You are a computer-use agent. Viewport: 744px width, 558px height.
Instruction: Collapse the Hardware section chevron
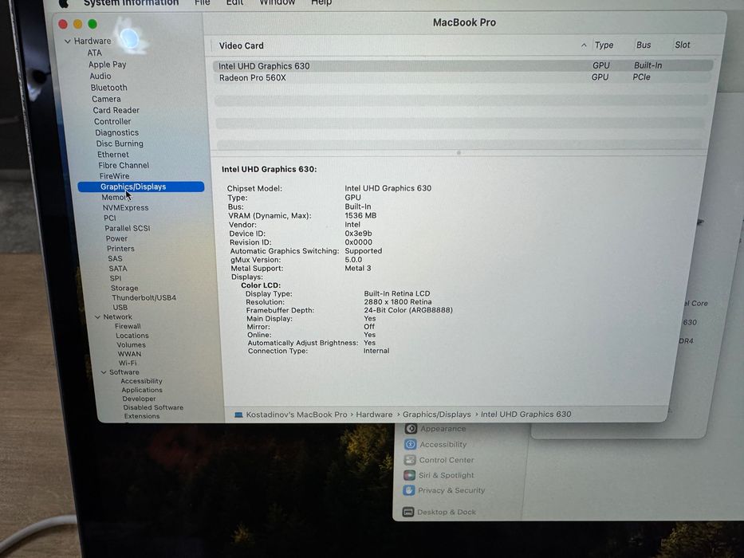point(67,41)
